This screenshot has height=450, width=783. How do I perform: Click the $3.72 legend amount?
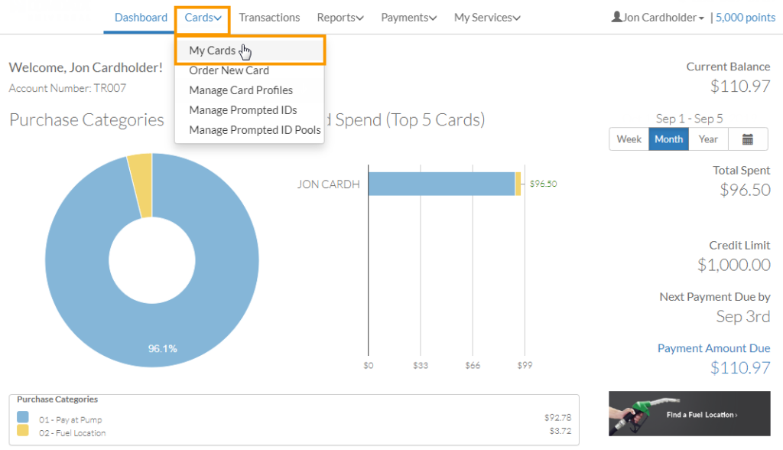click(x=560, y=431)
